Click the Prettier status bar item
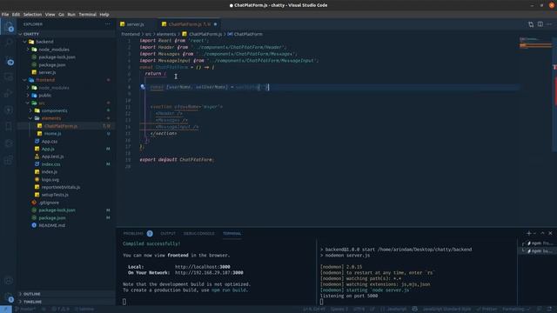557x313 pixels. point(487,310)
